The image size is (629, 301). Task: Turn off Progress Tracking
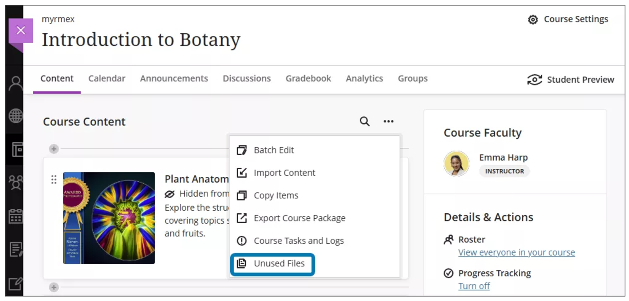click(474, 286)
